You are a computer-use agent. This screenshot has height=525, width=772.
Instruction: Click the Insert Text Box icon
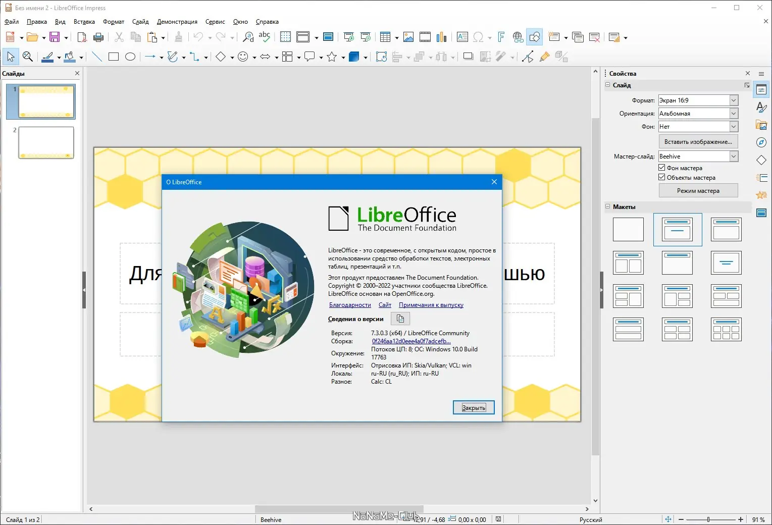coord(462,37)
